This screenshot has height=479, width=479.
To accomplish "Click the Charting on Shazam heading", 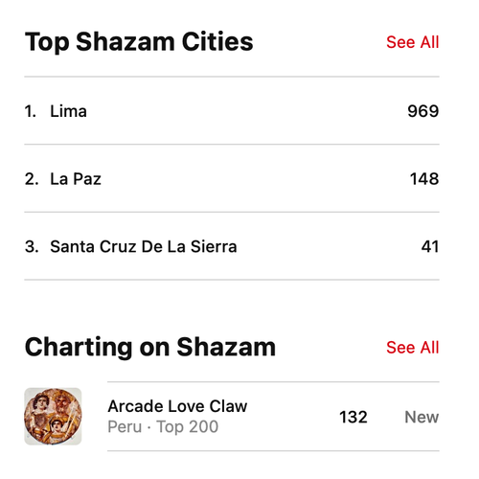I will coord(150,347).
